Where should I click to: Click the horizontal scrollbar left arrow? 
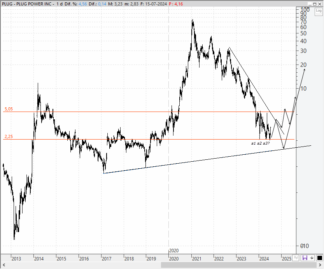[x=3, y=265]
